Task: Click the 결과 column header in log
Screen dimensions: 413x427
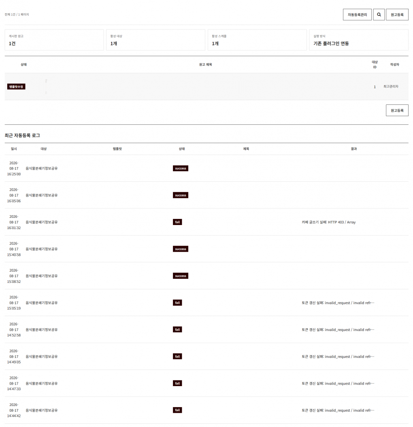Action: point(353,149)
